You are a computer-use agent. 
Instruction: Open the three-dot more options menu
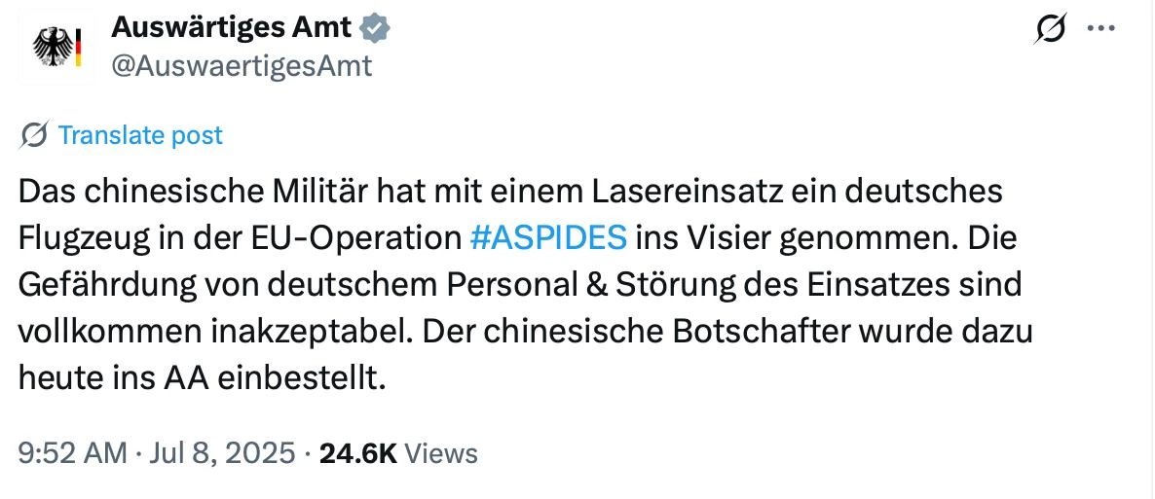click(1101, 29)
